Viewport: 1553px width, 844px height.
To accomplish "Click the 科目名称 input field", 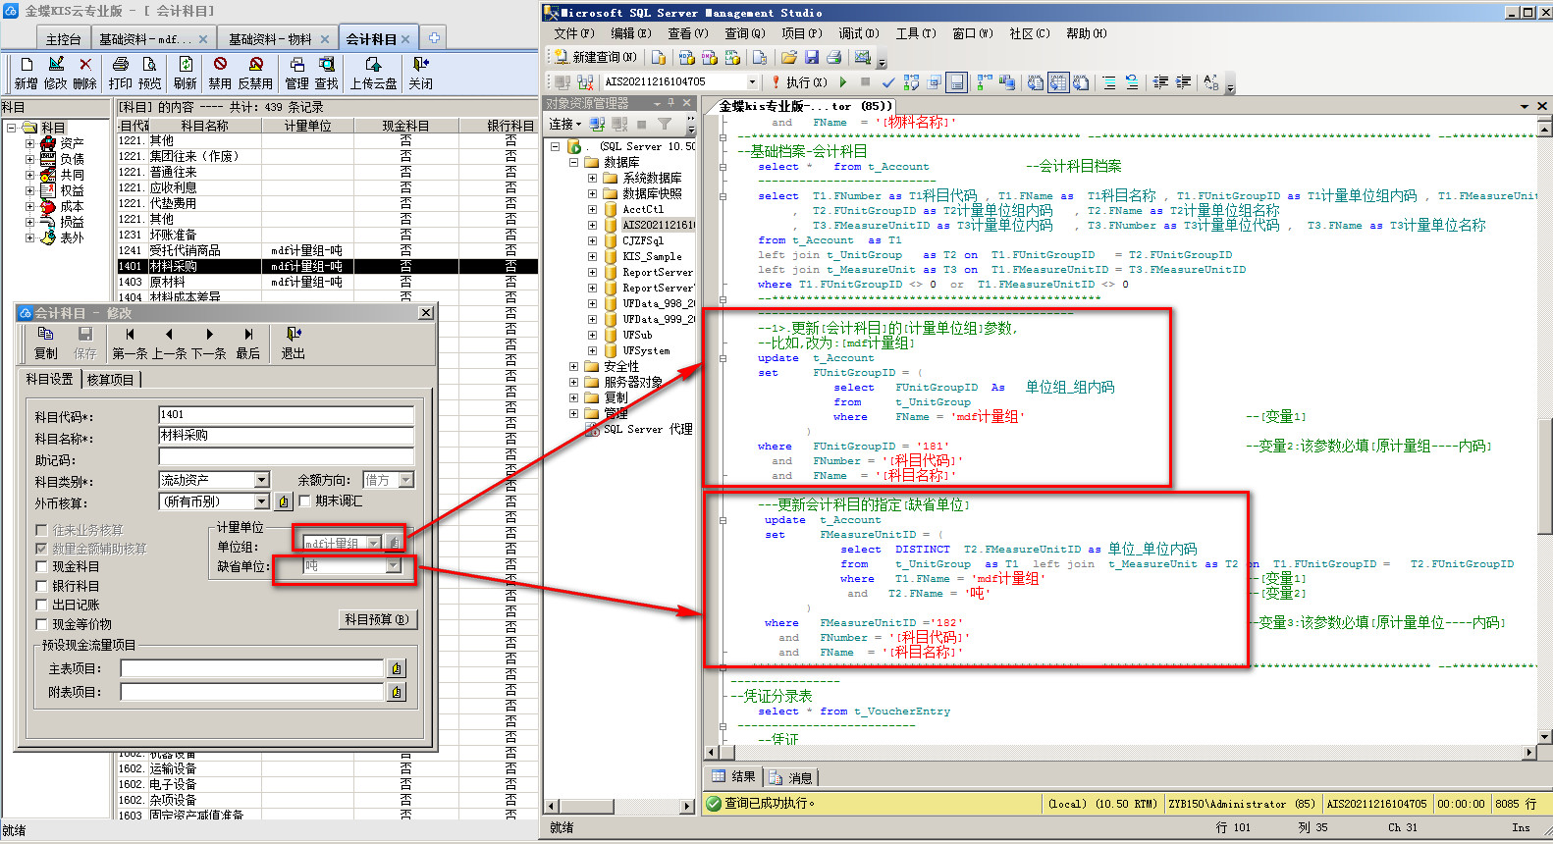I will pos(286,436).
